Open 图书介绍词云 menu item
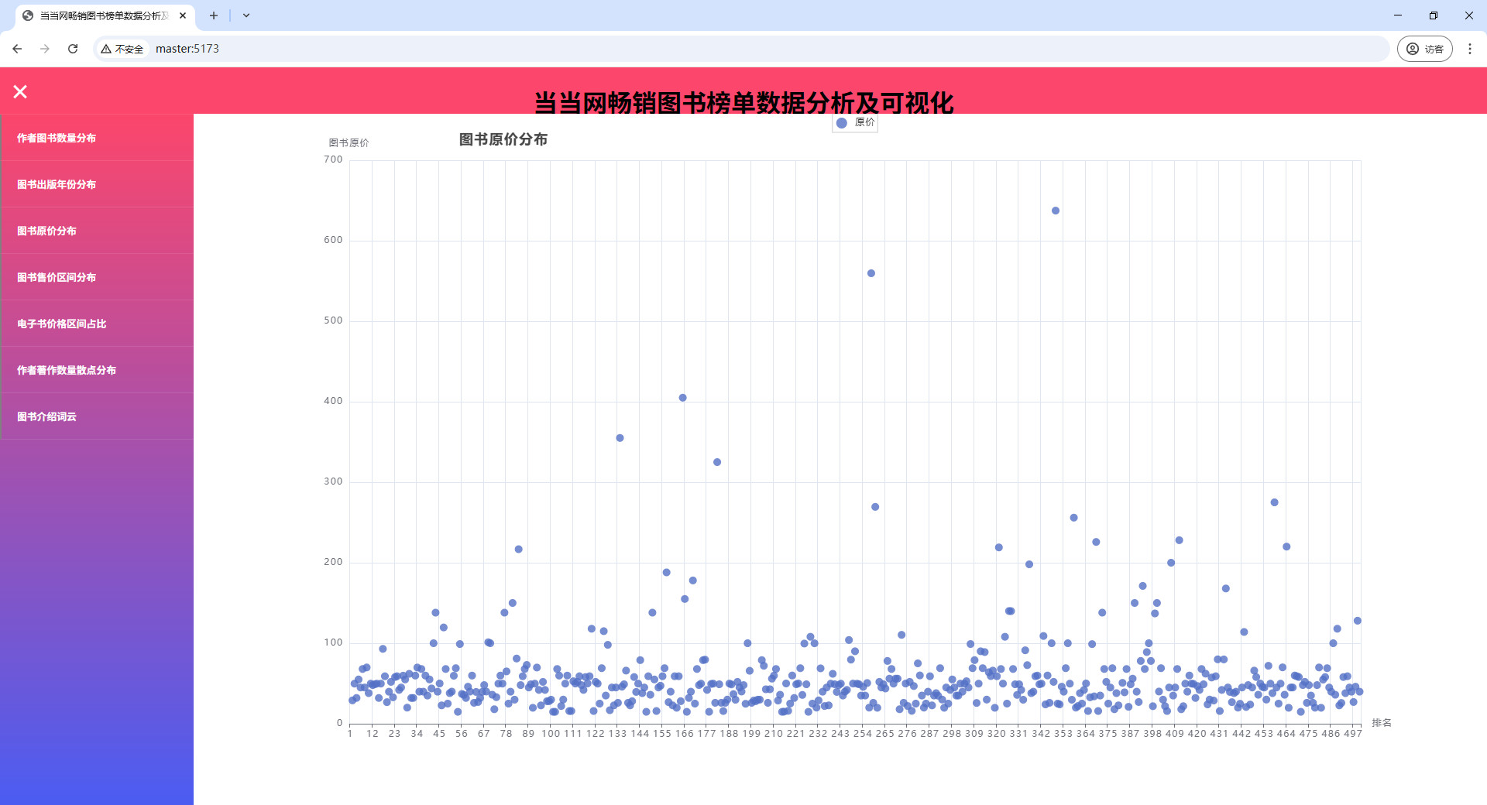The width and height of the screenshot is (1487, 805). coord(97,416)
